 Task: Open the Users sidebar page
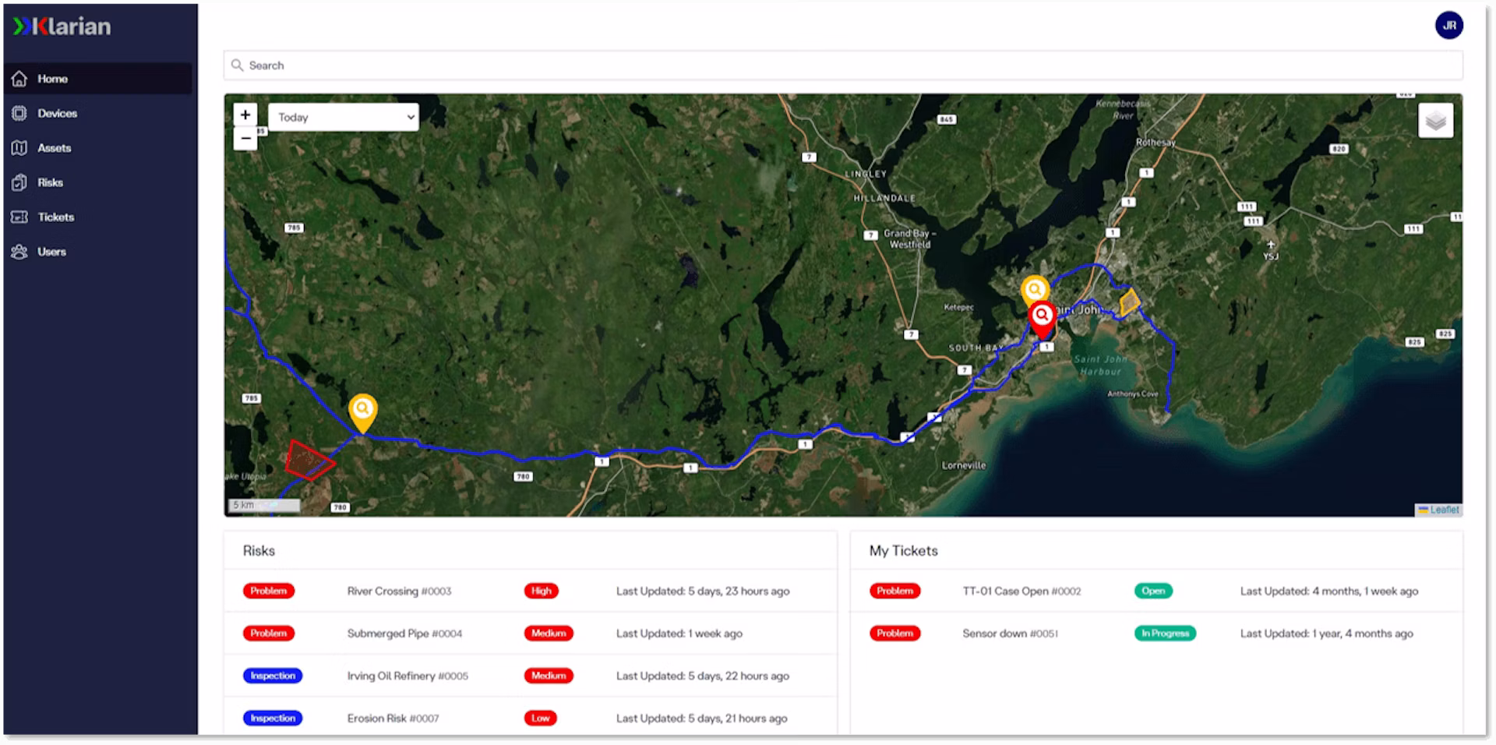[x=51, y=252]
